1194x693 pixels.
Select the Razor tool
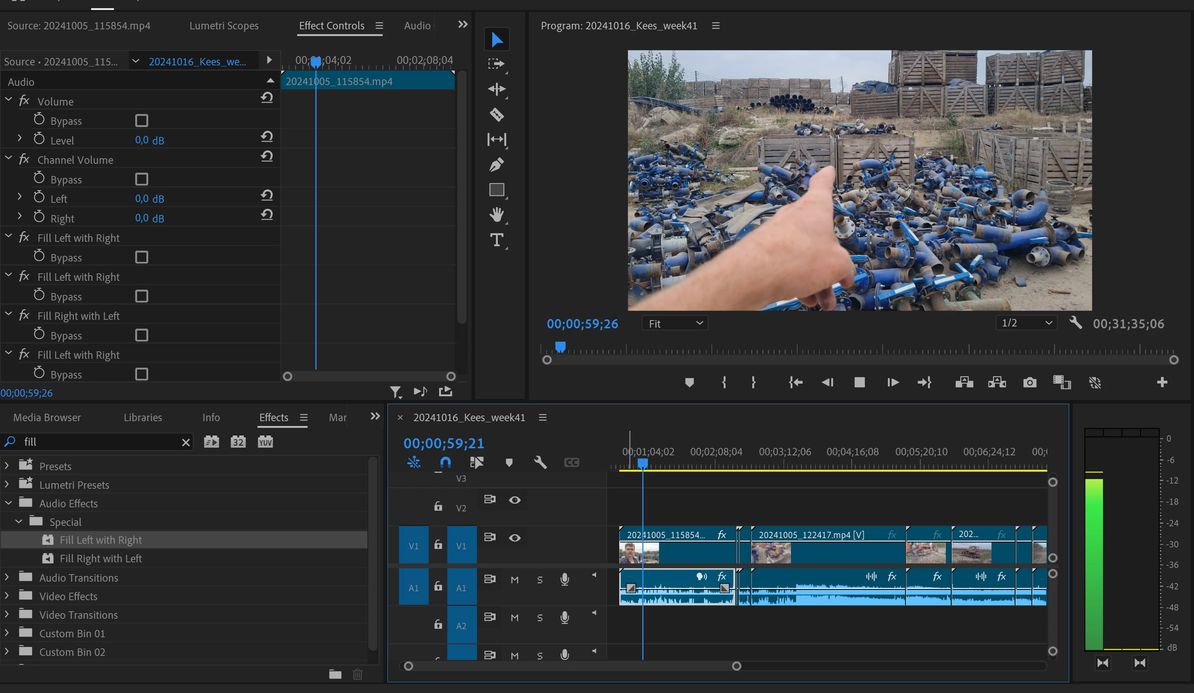[497, 114]
